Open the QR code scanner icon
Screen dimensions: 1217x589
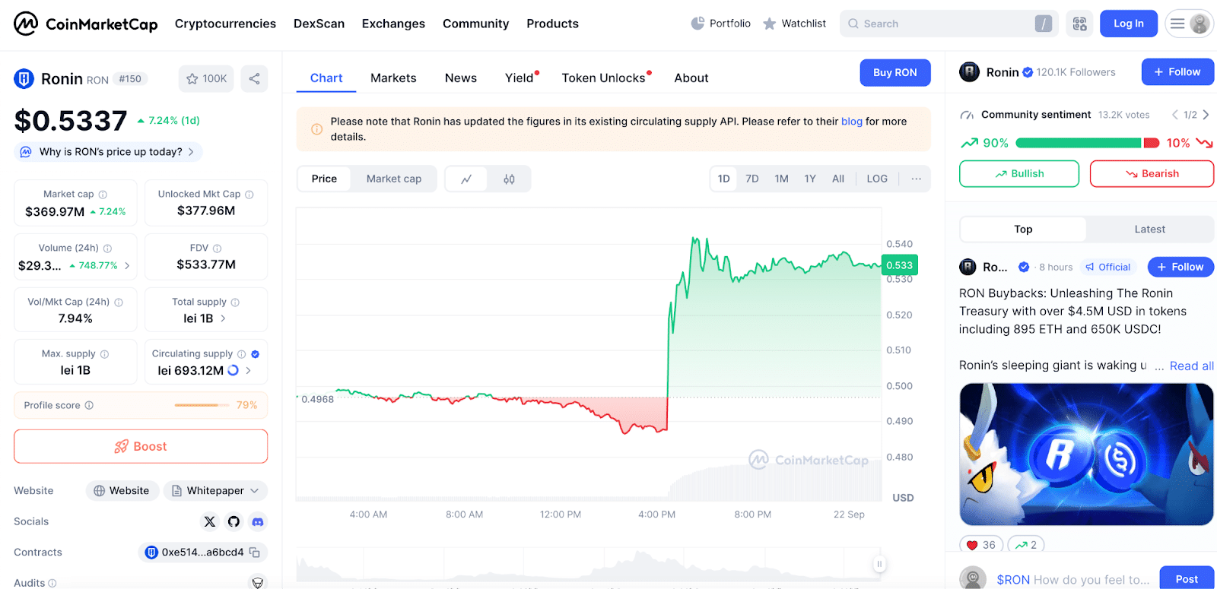(1079, 24)
